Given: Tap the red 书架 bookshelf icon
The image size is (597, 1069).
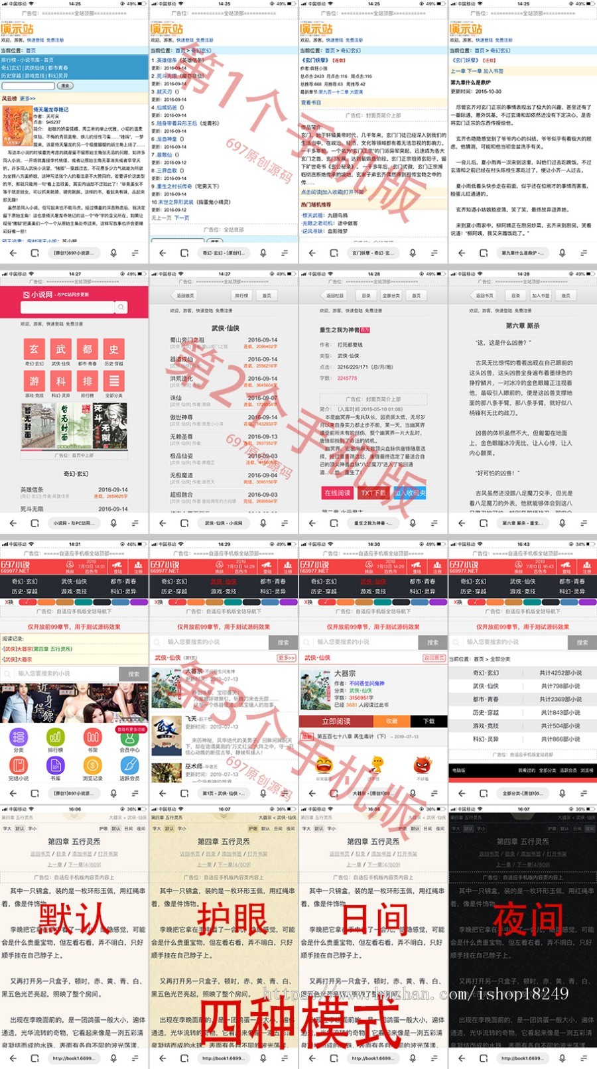Looking at the screenshot, I should point(93,737).
